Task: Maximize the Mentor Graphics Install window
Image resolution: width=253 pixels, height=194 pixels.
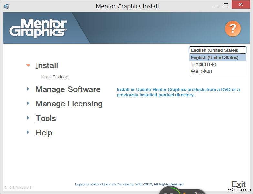Action: (226, 5)
